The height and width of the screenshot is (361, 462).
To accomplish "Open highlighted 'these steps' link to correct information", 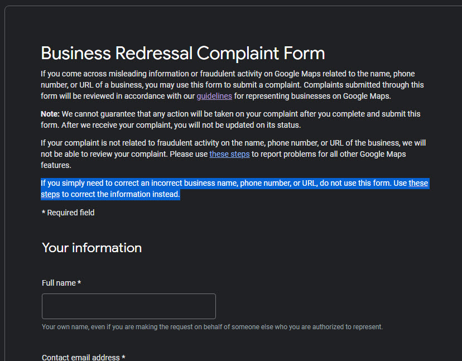I will (x=418, y=183).
